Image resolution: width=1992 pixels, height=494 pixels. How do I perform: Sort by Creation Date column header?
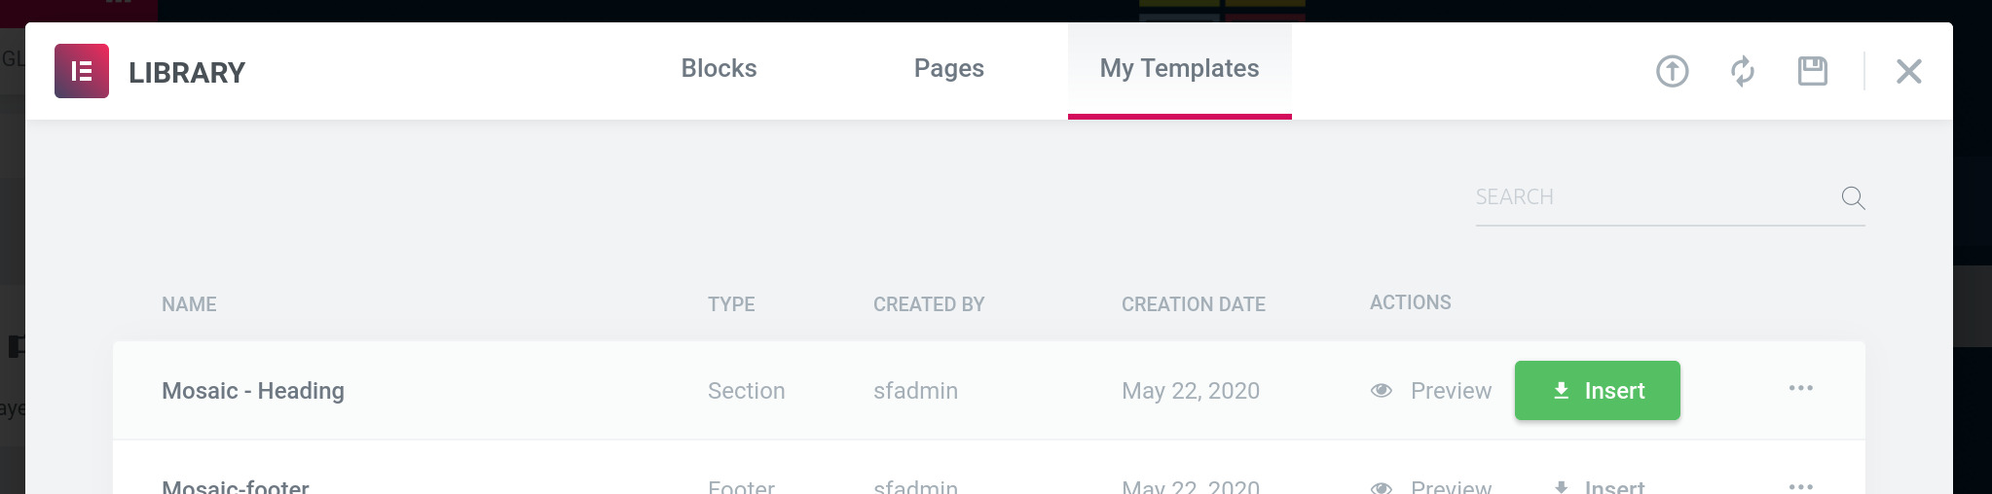1193,304
